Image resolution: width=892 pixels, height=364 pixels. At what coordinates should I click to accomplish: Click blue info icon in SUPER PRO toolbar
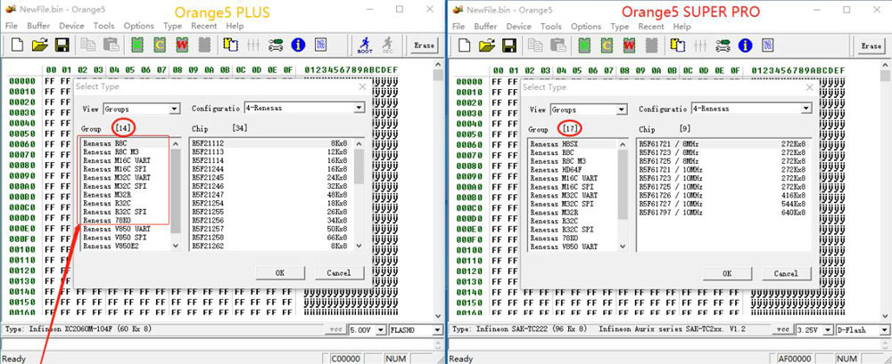pos(745,44)
